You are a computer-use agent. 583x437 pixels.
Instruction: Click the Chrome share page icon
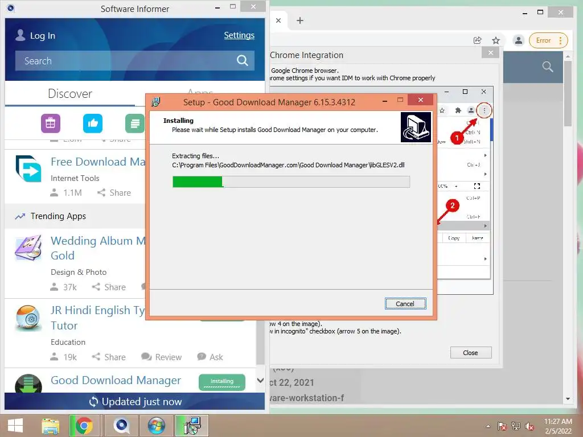(478, 40)
